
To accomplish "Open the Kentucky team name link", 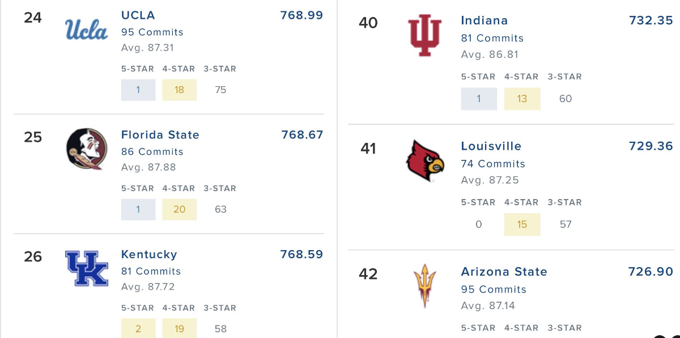I will [149, 255].
